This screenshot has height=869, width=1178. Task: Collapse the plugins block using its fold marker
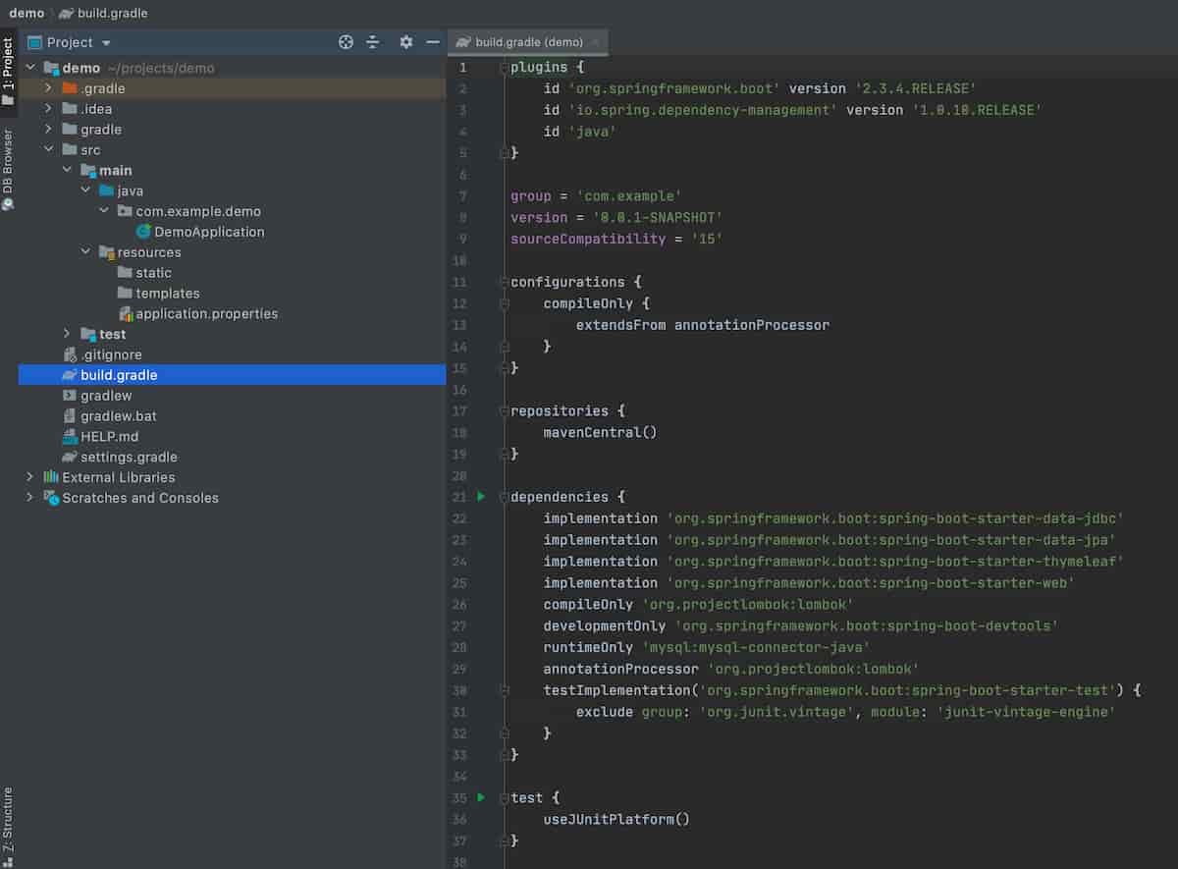tap(504, 67)
